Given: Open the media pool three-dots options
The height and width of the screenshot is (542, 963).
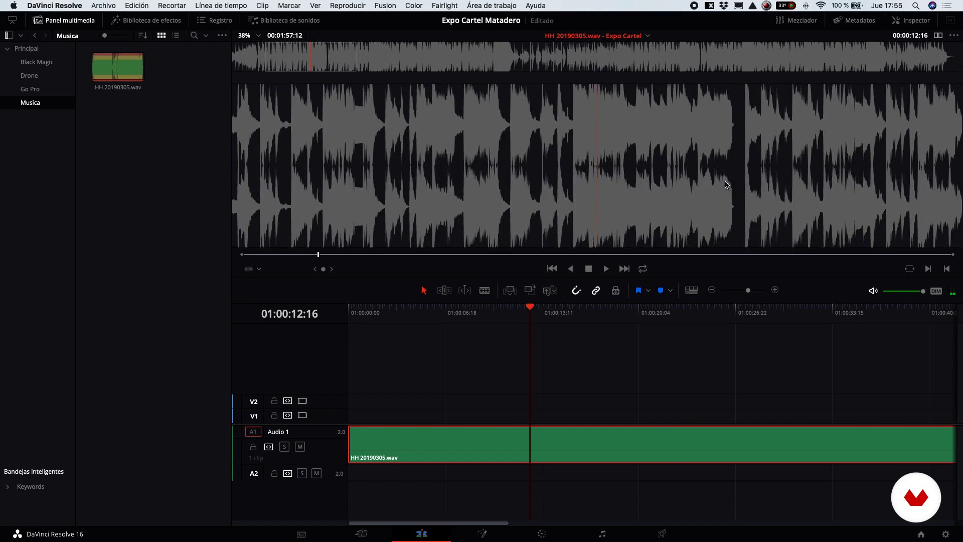Looking at the screenshot, I should coord(222,36).
